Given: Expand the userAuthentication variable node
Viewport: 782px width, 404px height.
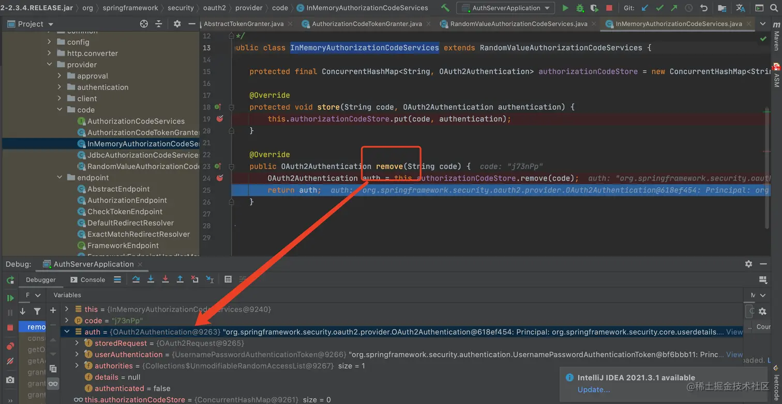Looking at the screenshot, I should [x=77, y=354].
